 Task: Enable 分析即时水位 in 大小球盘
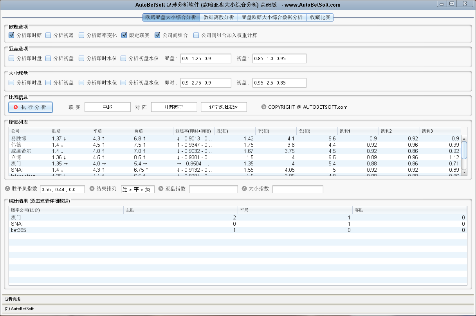coord(81,83)
